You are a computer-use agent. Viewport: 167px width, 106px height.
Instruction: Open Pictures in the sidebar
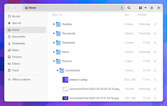pyautogui.click(x=26, y=57)
